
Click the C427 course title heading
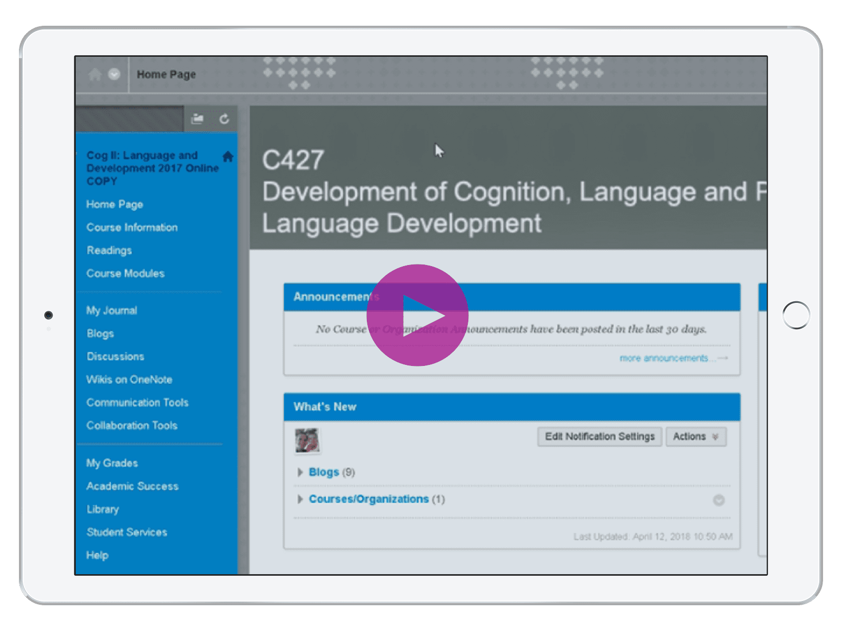pyautogui.click(x=293, y=160)
